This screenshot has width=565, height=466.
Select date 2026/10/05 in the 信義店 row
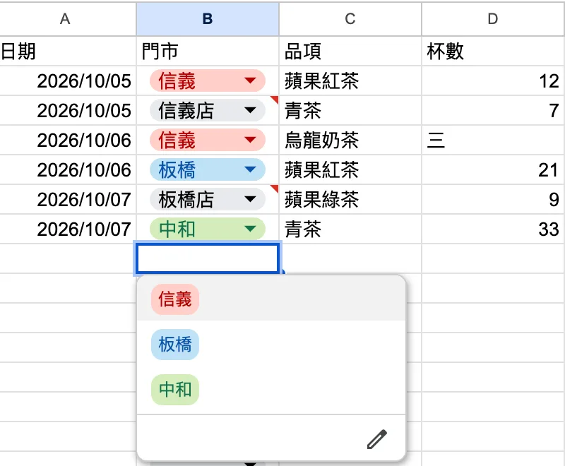68,110
